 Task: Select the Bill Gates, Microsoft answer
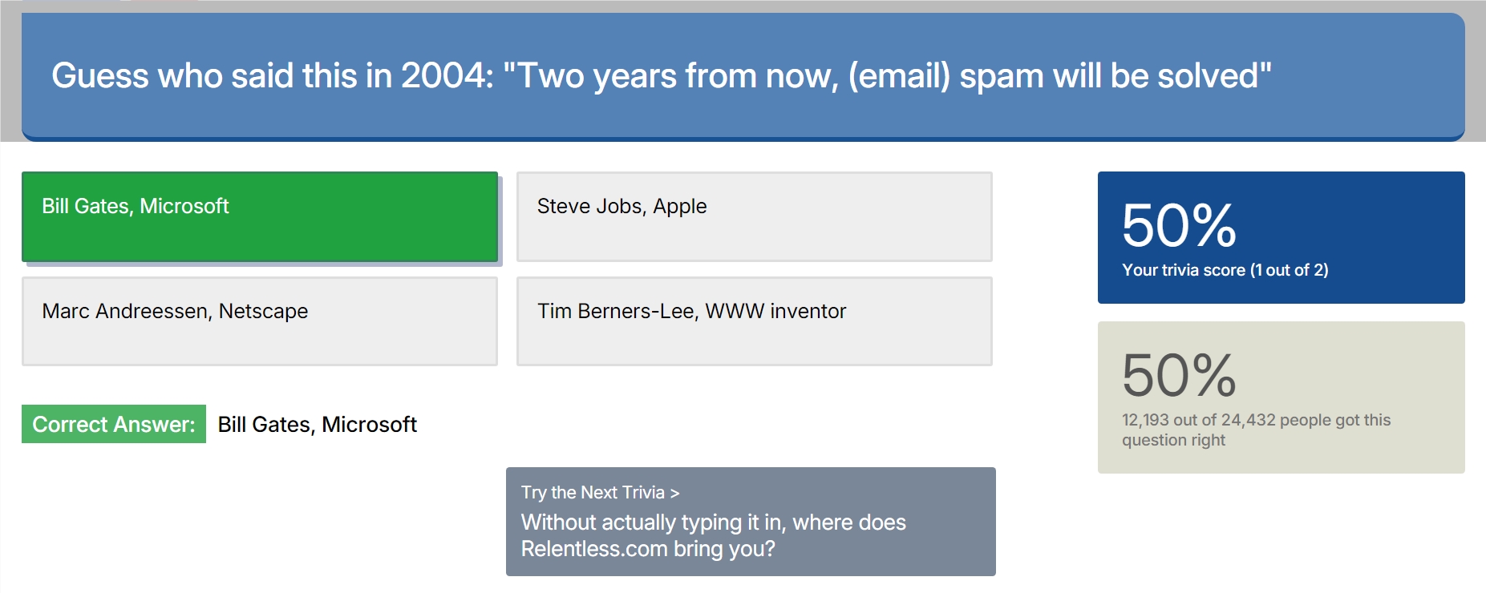[x=259, y=216]
